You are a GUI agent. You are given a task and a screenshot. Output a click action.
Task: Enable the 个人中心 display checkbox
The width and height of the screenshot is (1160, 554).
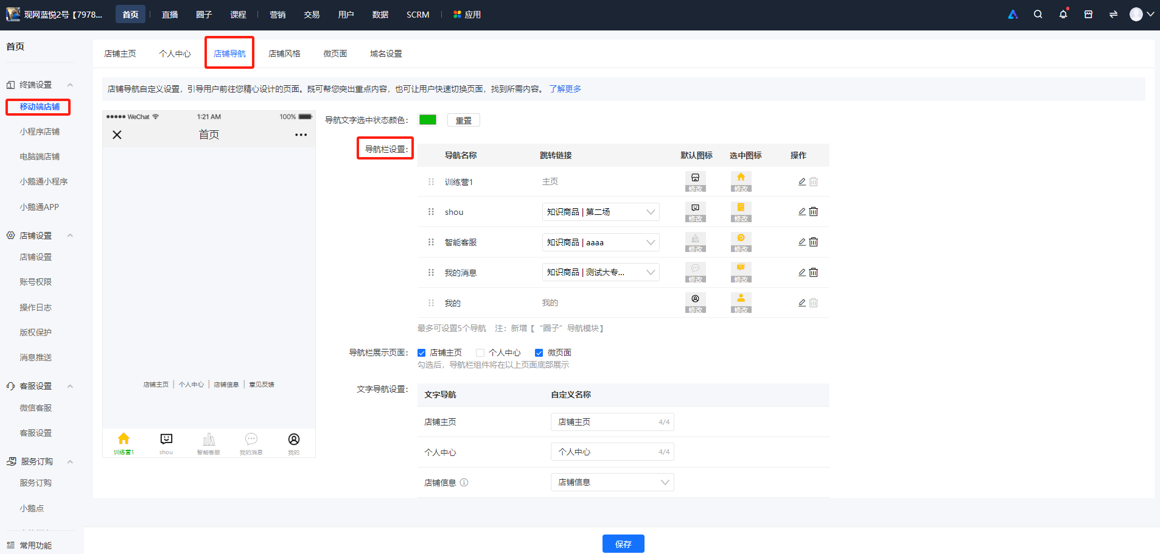[480, 353]
